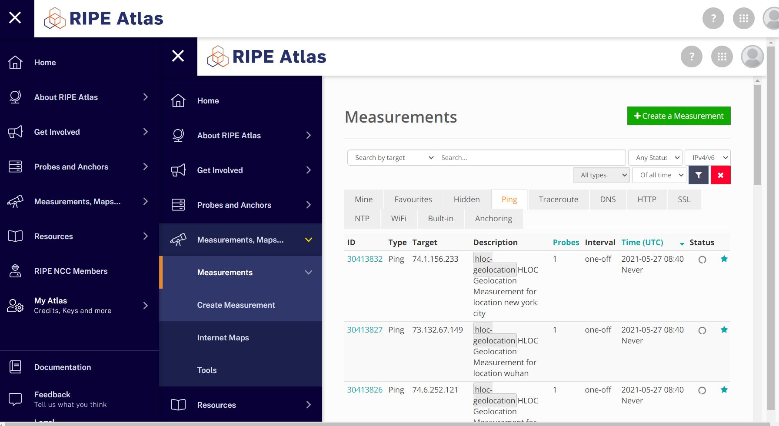Viewport: 779px width, 426px height.
Task: Click the red clear-filters X button
Action: click(720, 175)
